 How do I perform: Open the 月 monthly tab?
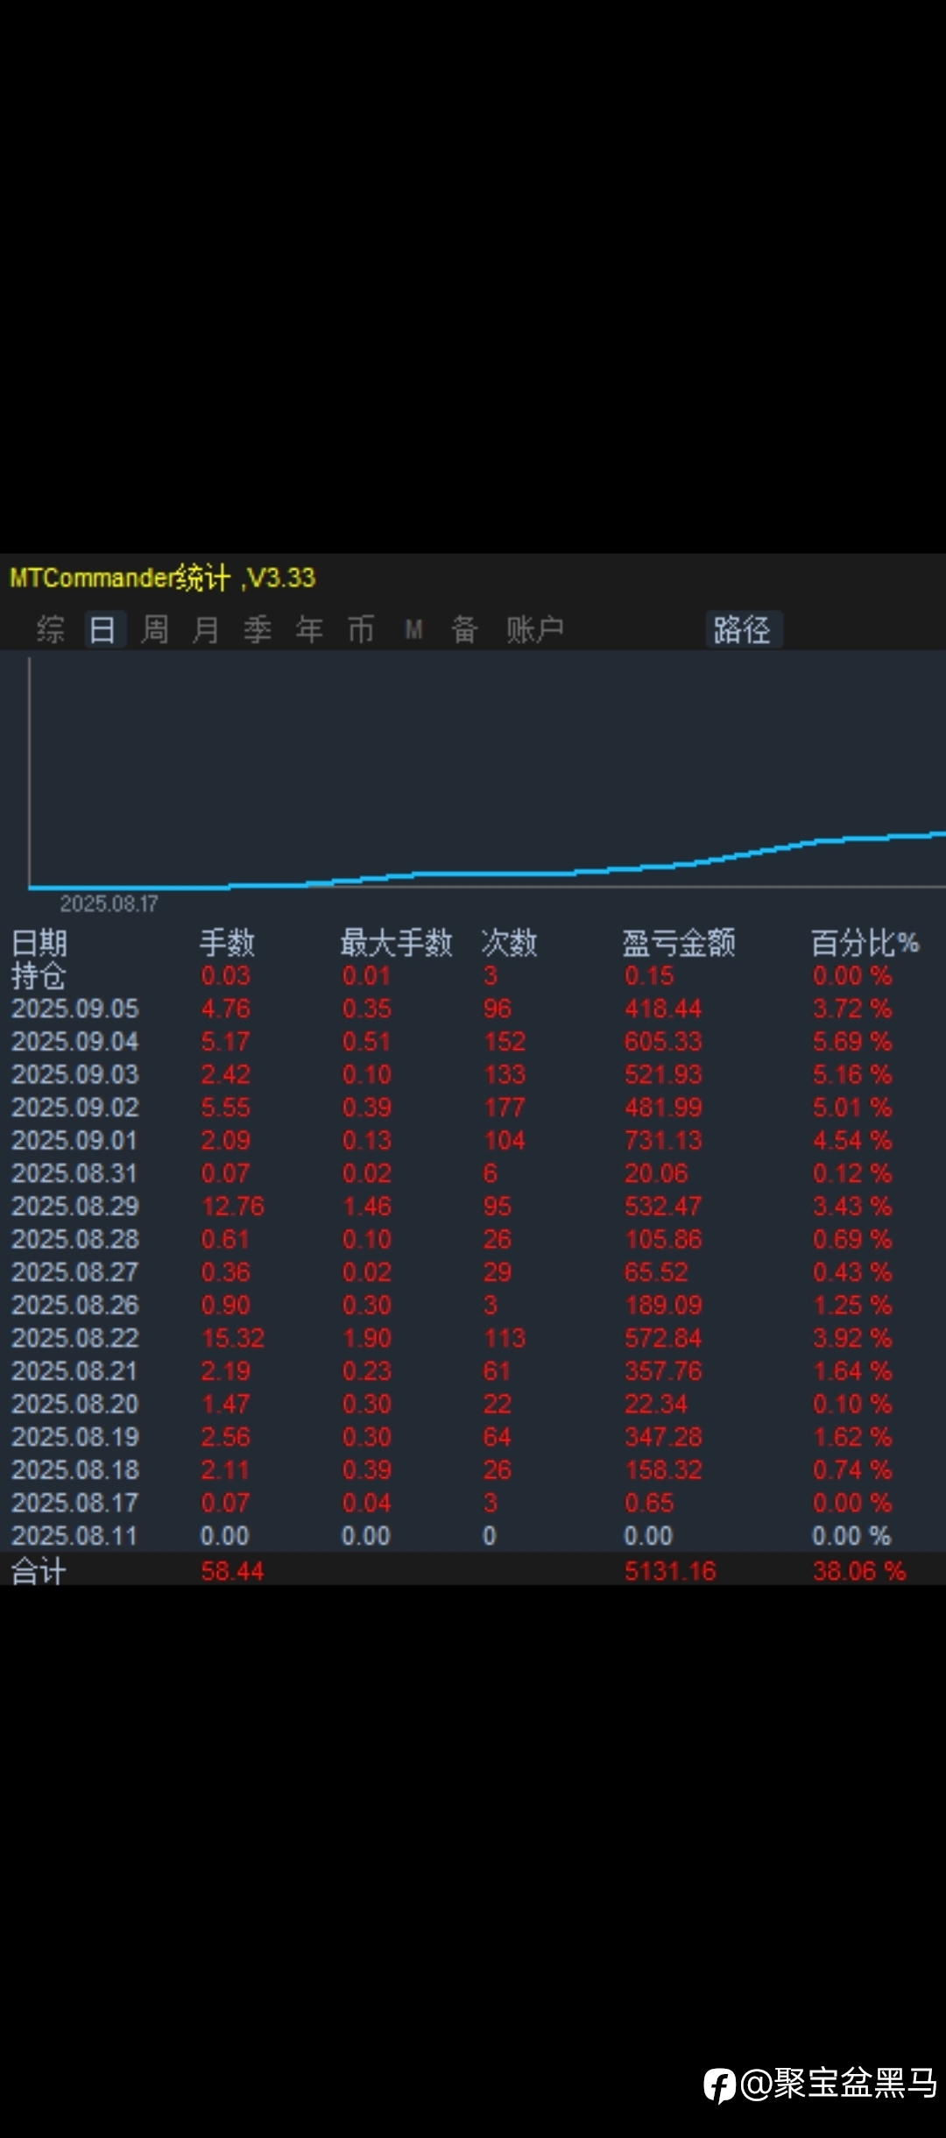(x=206, y=629)
